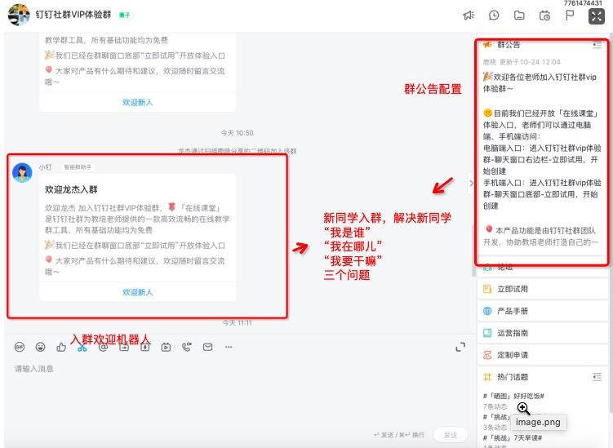Click the 今天 10:50 timestamp

pos(237,133)
